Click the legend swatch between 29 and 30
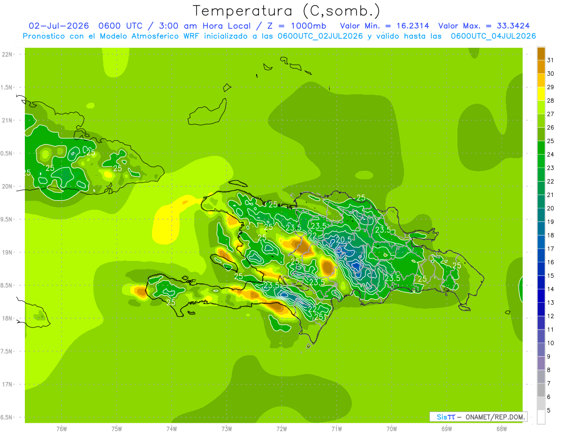The height and width of the screenshot is (435, 563). (x=541, y=80)
